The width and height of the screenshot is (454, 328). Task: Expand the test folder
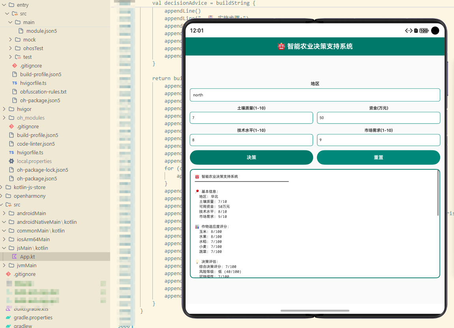pos(10,57)
